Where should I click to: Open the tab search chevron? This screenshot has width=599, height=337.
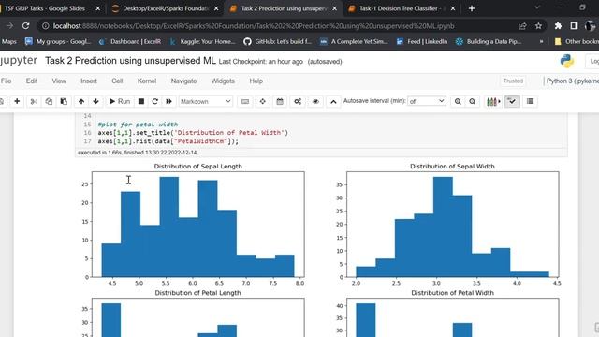point(537,7)
